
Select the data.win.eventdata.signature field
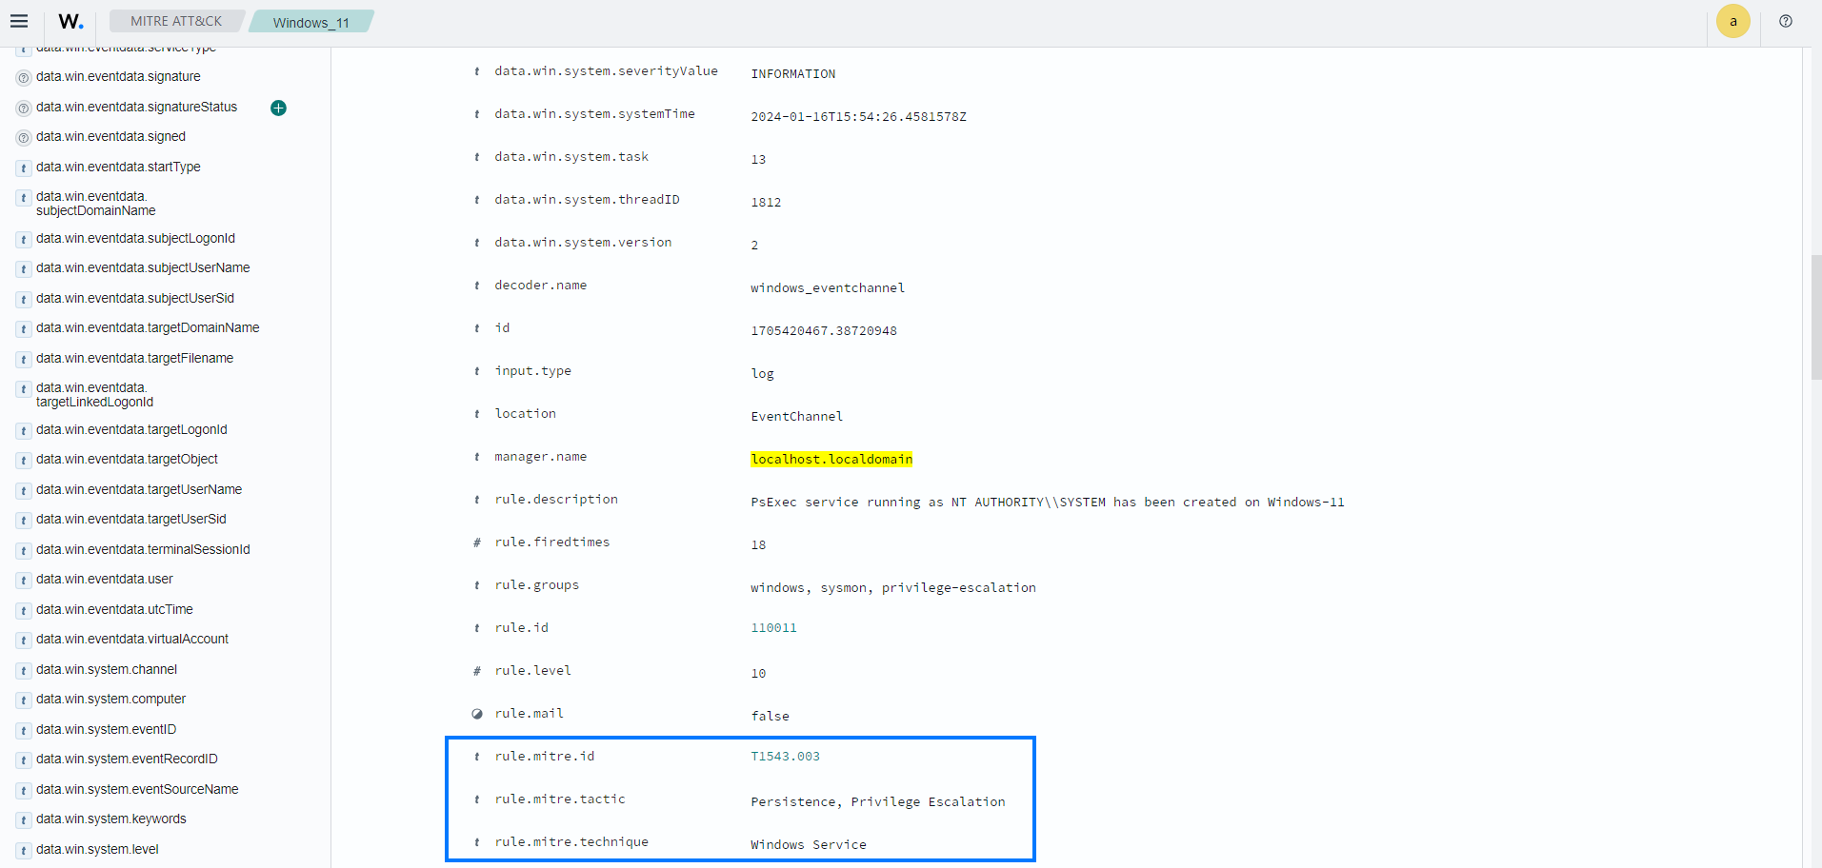[x=118, y=76]
